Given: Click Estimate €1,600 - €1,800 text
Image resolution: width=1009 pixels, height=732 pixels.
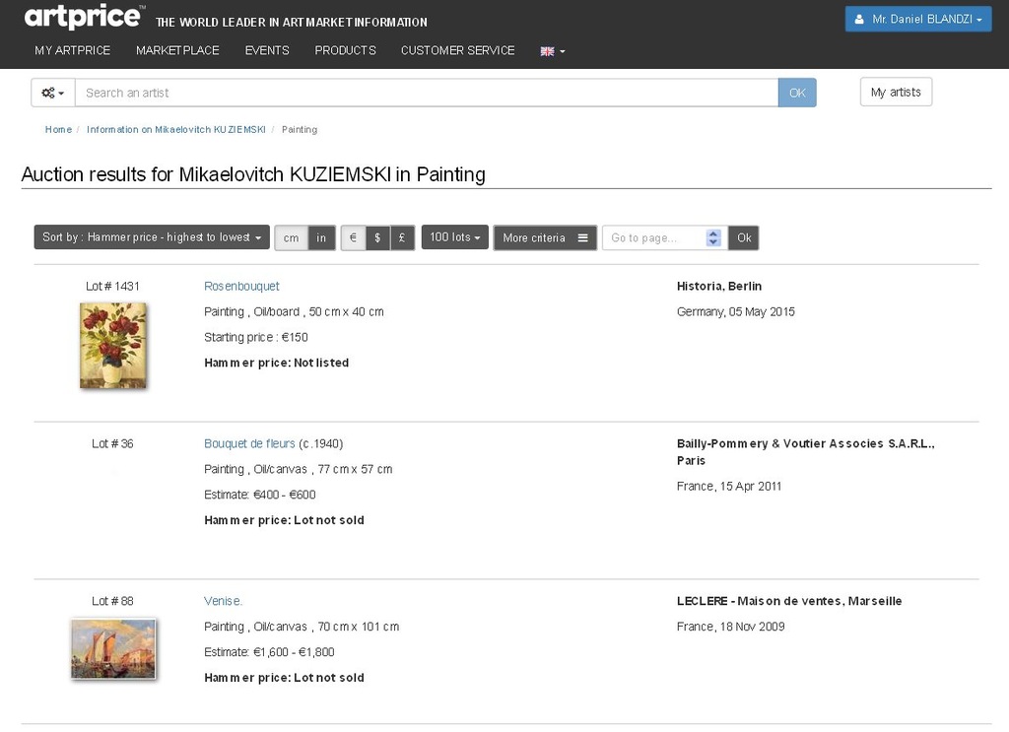Looking at the screenshot, I should click(x=269, y=652).
